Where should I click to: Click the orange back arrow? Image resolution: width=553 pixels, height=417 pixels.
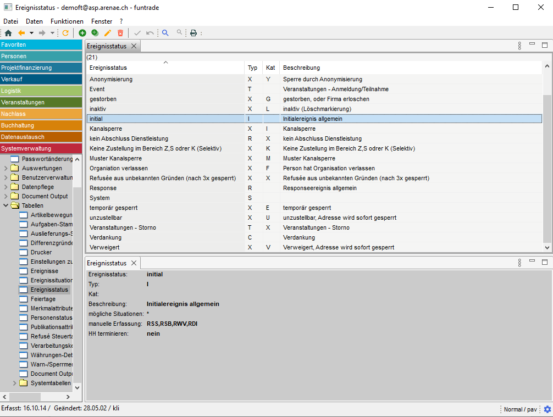click(21, 33)
